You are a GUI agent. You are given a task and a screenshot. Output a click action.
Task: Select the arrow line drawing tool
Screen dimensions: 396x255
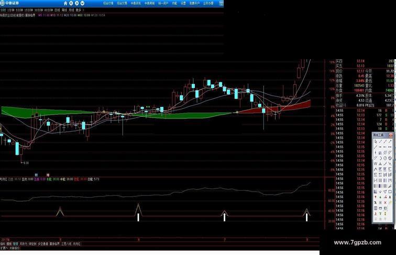tap(390, 141)
